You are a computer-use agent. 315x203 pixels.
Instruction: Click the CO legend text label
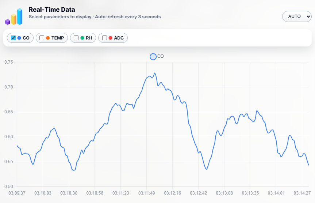(x=161, y=56)
